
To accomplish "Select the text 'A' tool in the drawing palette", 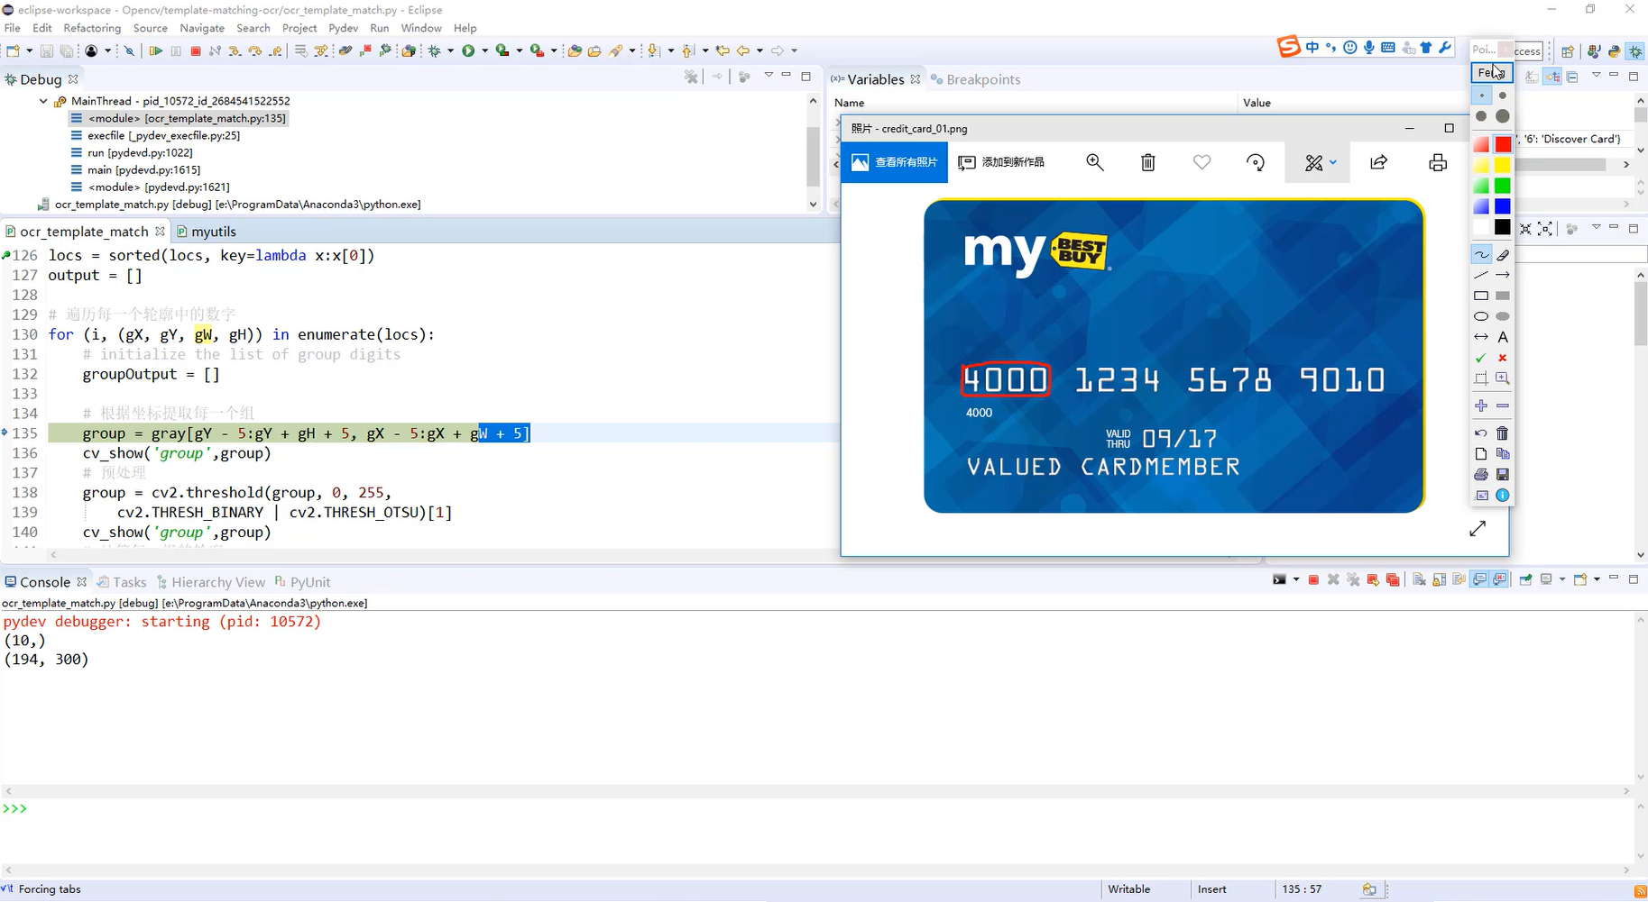I will 1503,337.
